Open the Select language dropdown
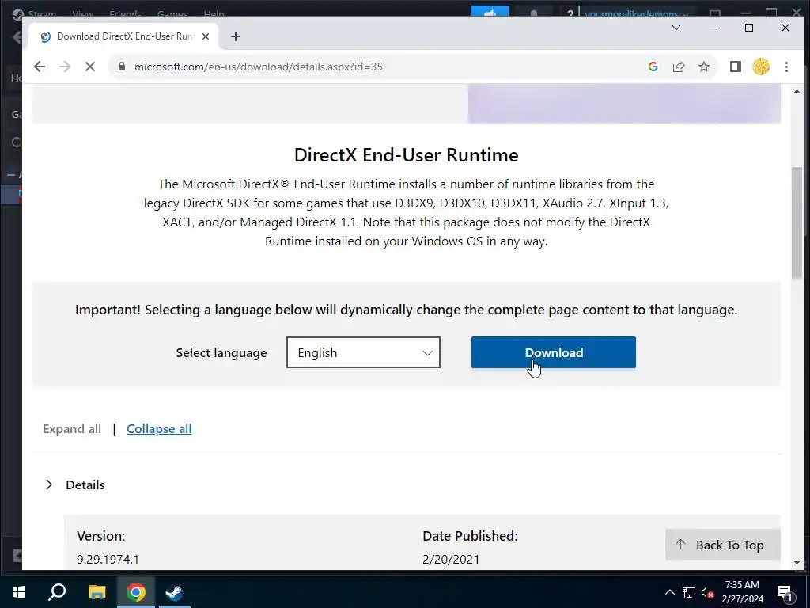This screenshot has height=608, width=810. click(363, 352)
